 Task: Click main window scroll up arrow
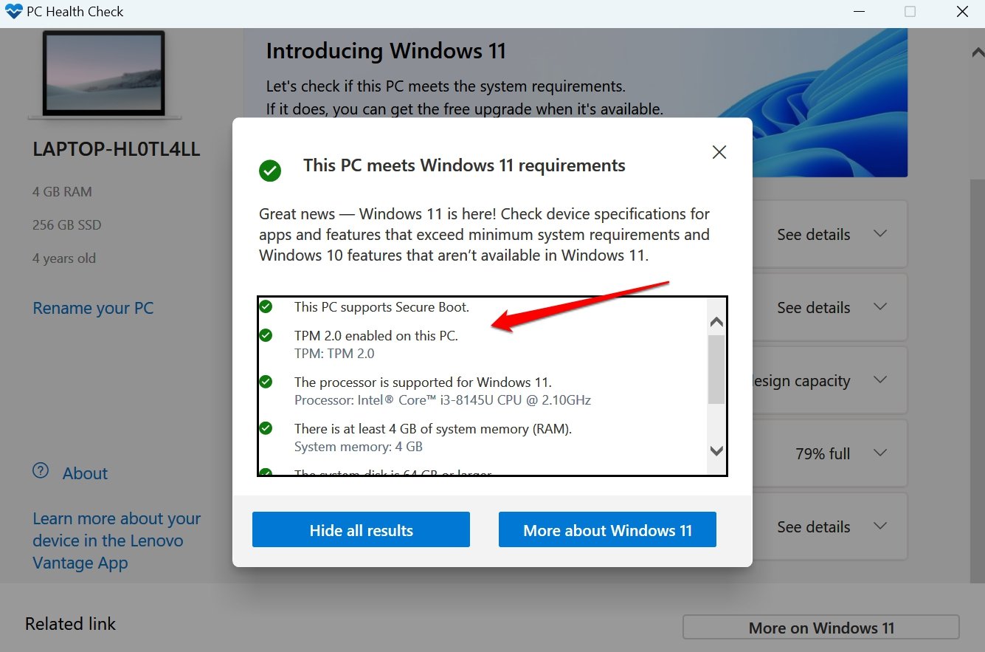pos(978,53)
